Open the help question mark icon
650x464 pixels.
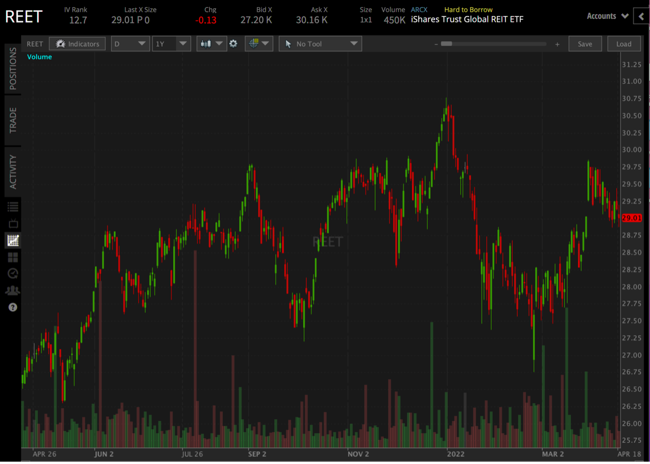(12, 307)
